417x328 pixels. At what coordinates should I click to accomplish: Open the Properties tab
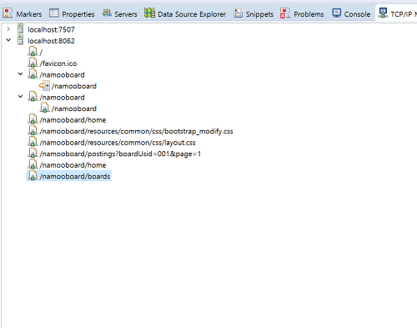click(x=72, y=13)
